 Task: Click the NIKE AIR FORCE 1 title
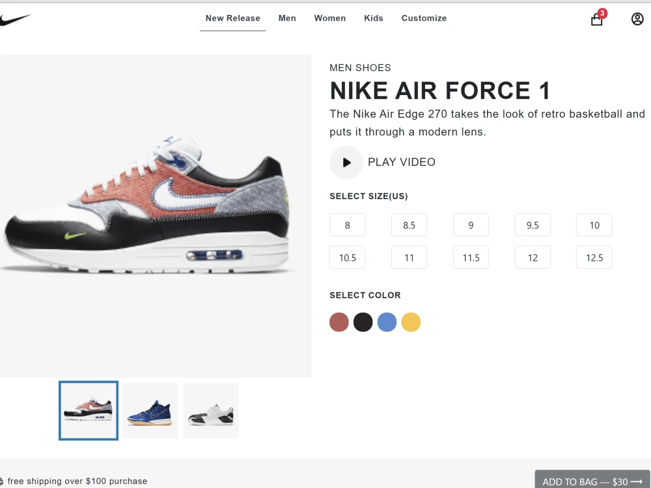[440, 91]
